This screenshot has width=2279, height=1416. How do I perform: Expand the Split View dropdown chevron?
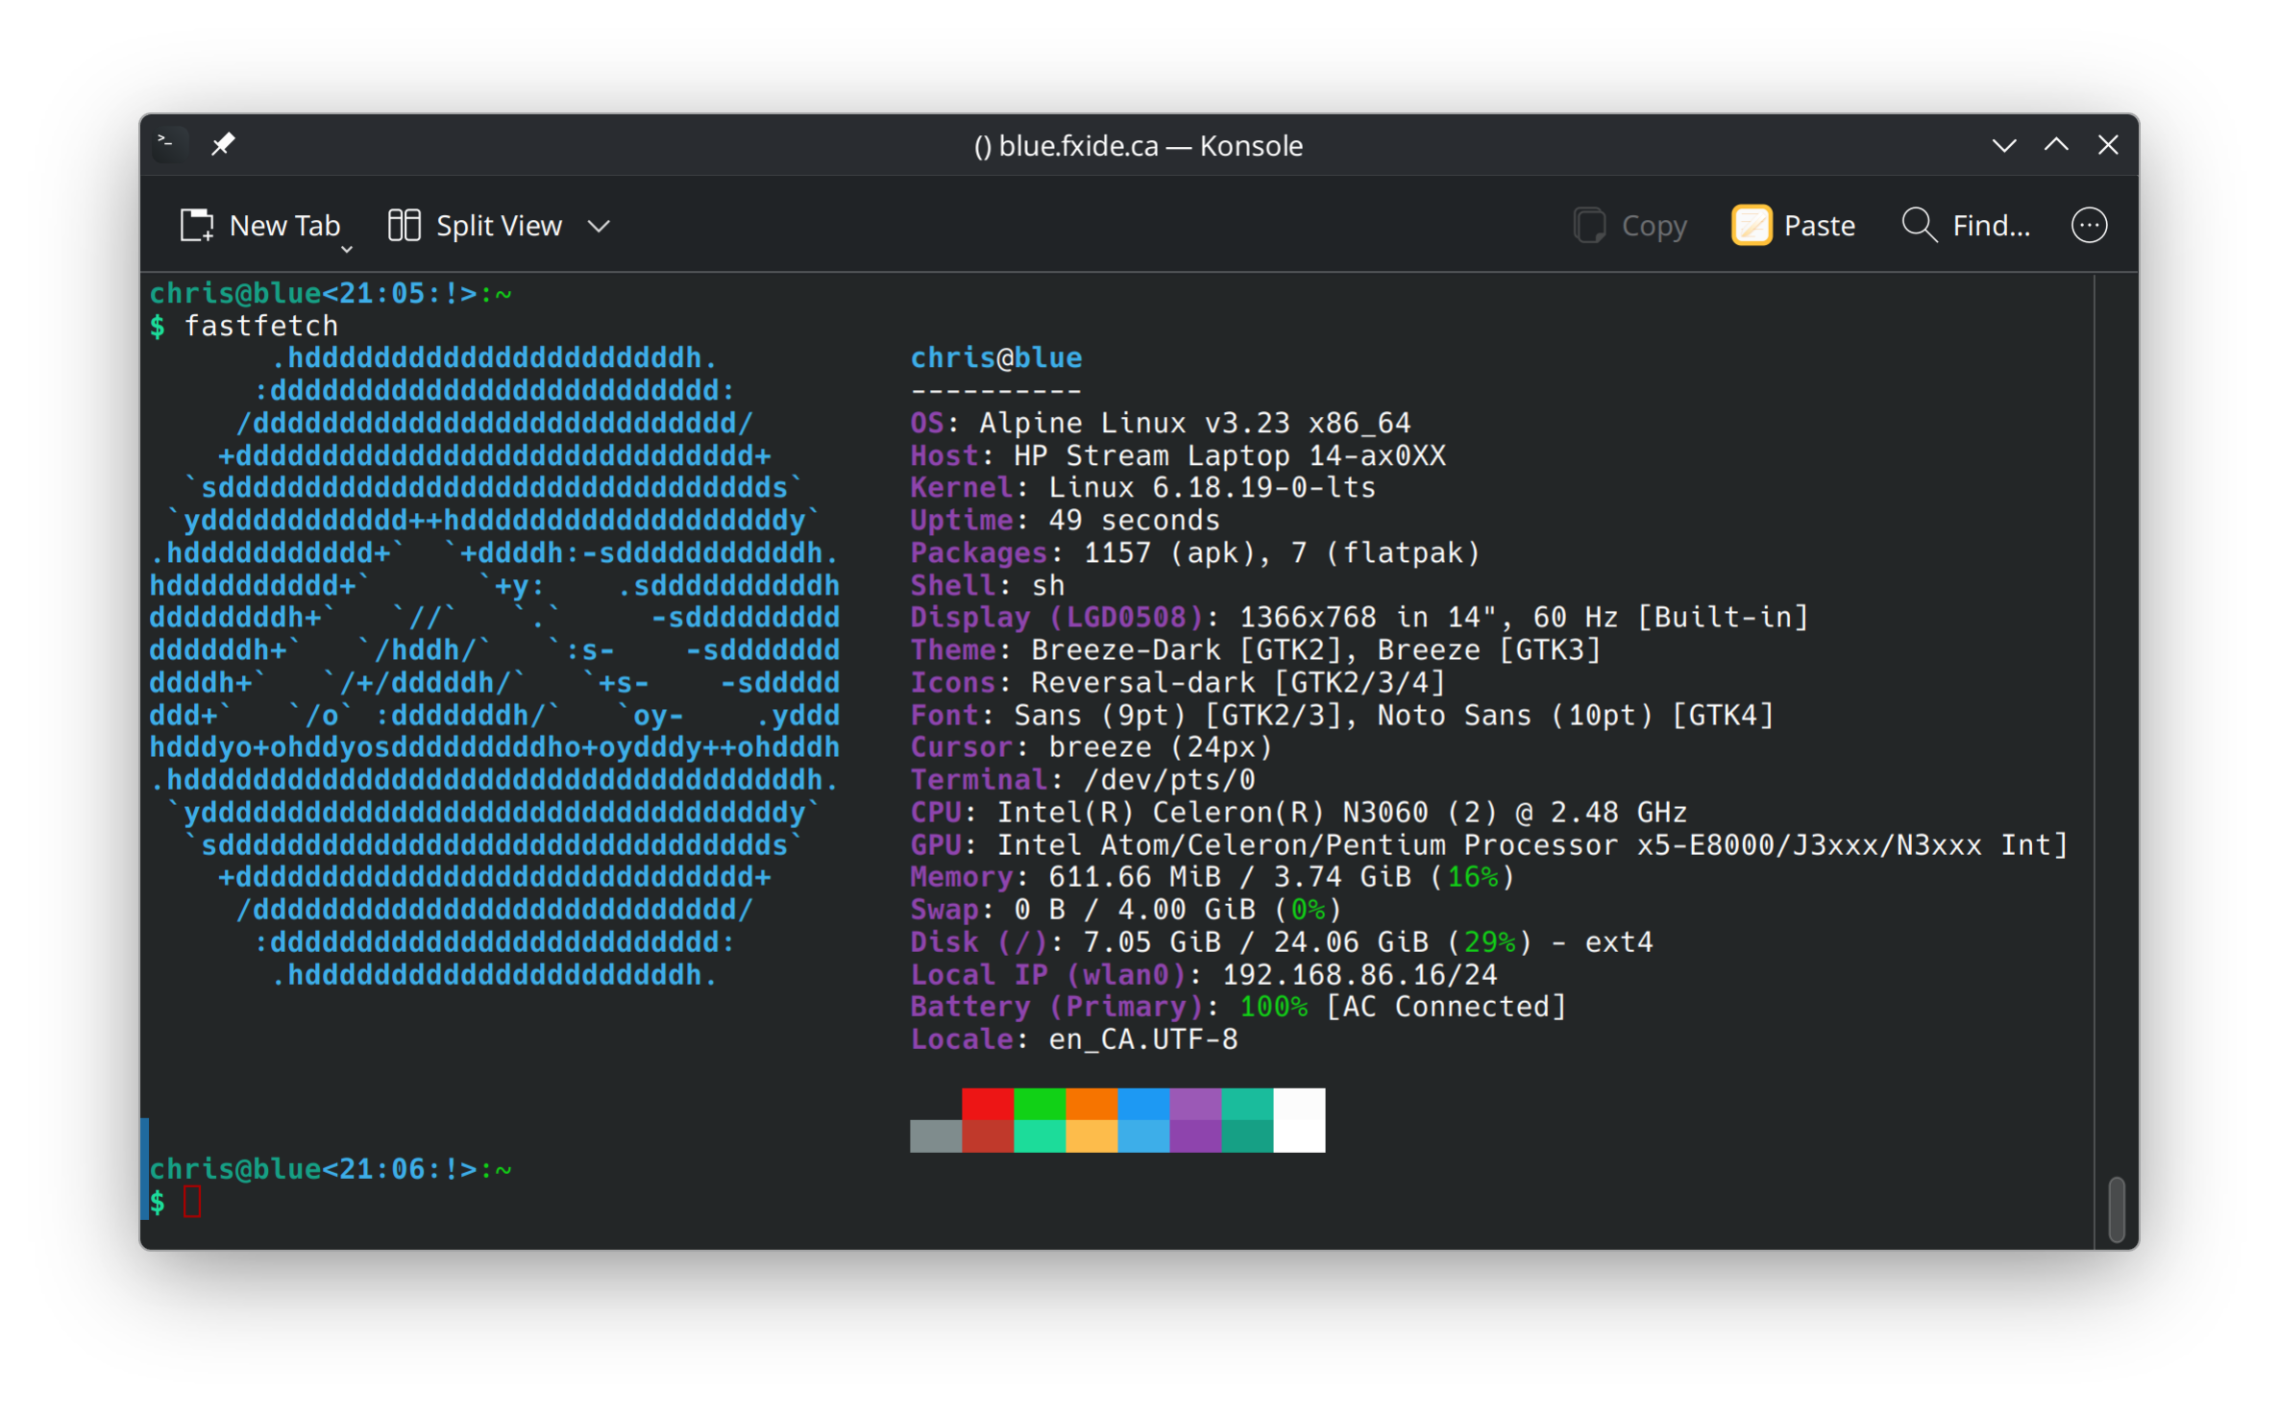pyautogui.click(x=599, y=227)
